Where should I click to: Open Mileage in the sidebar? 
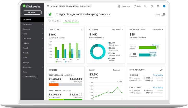pyautogui.click(x=32, y=62)
